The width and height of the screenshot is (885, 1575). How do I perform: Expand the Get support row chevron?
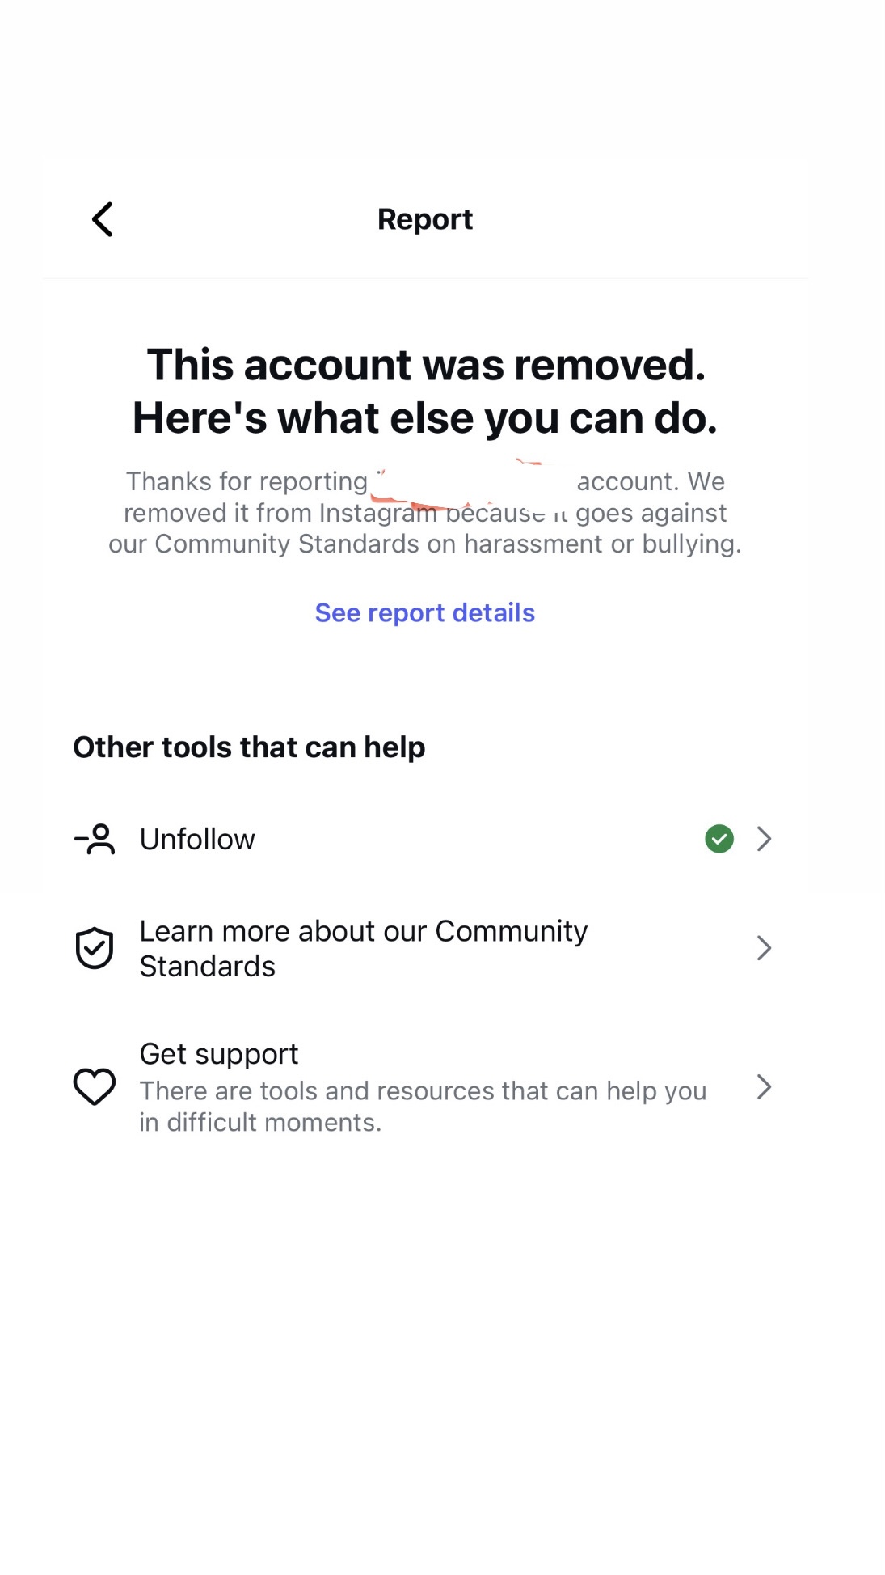point(764,1086)
